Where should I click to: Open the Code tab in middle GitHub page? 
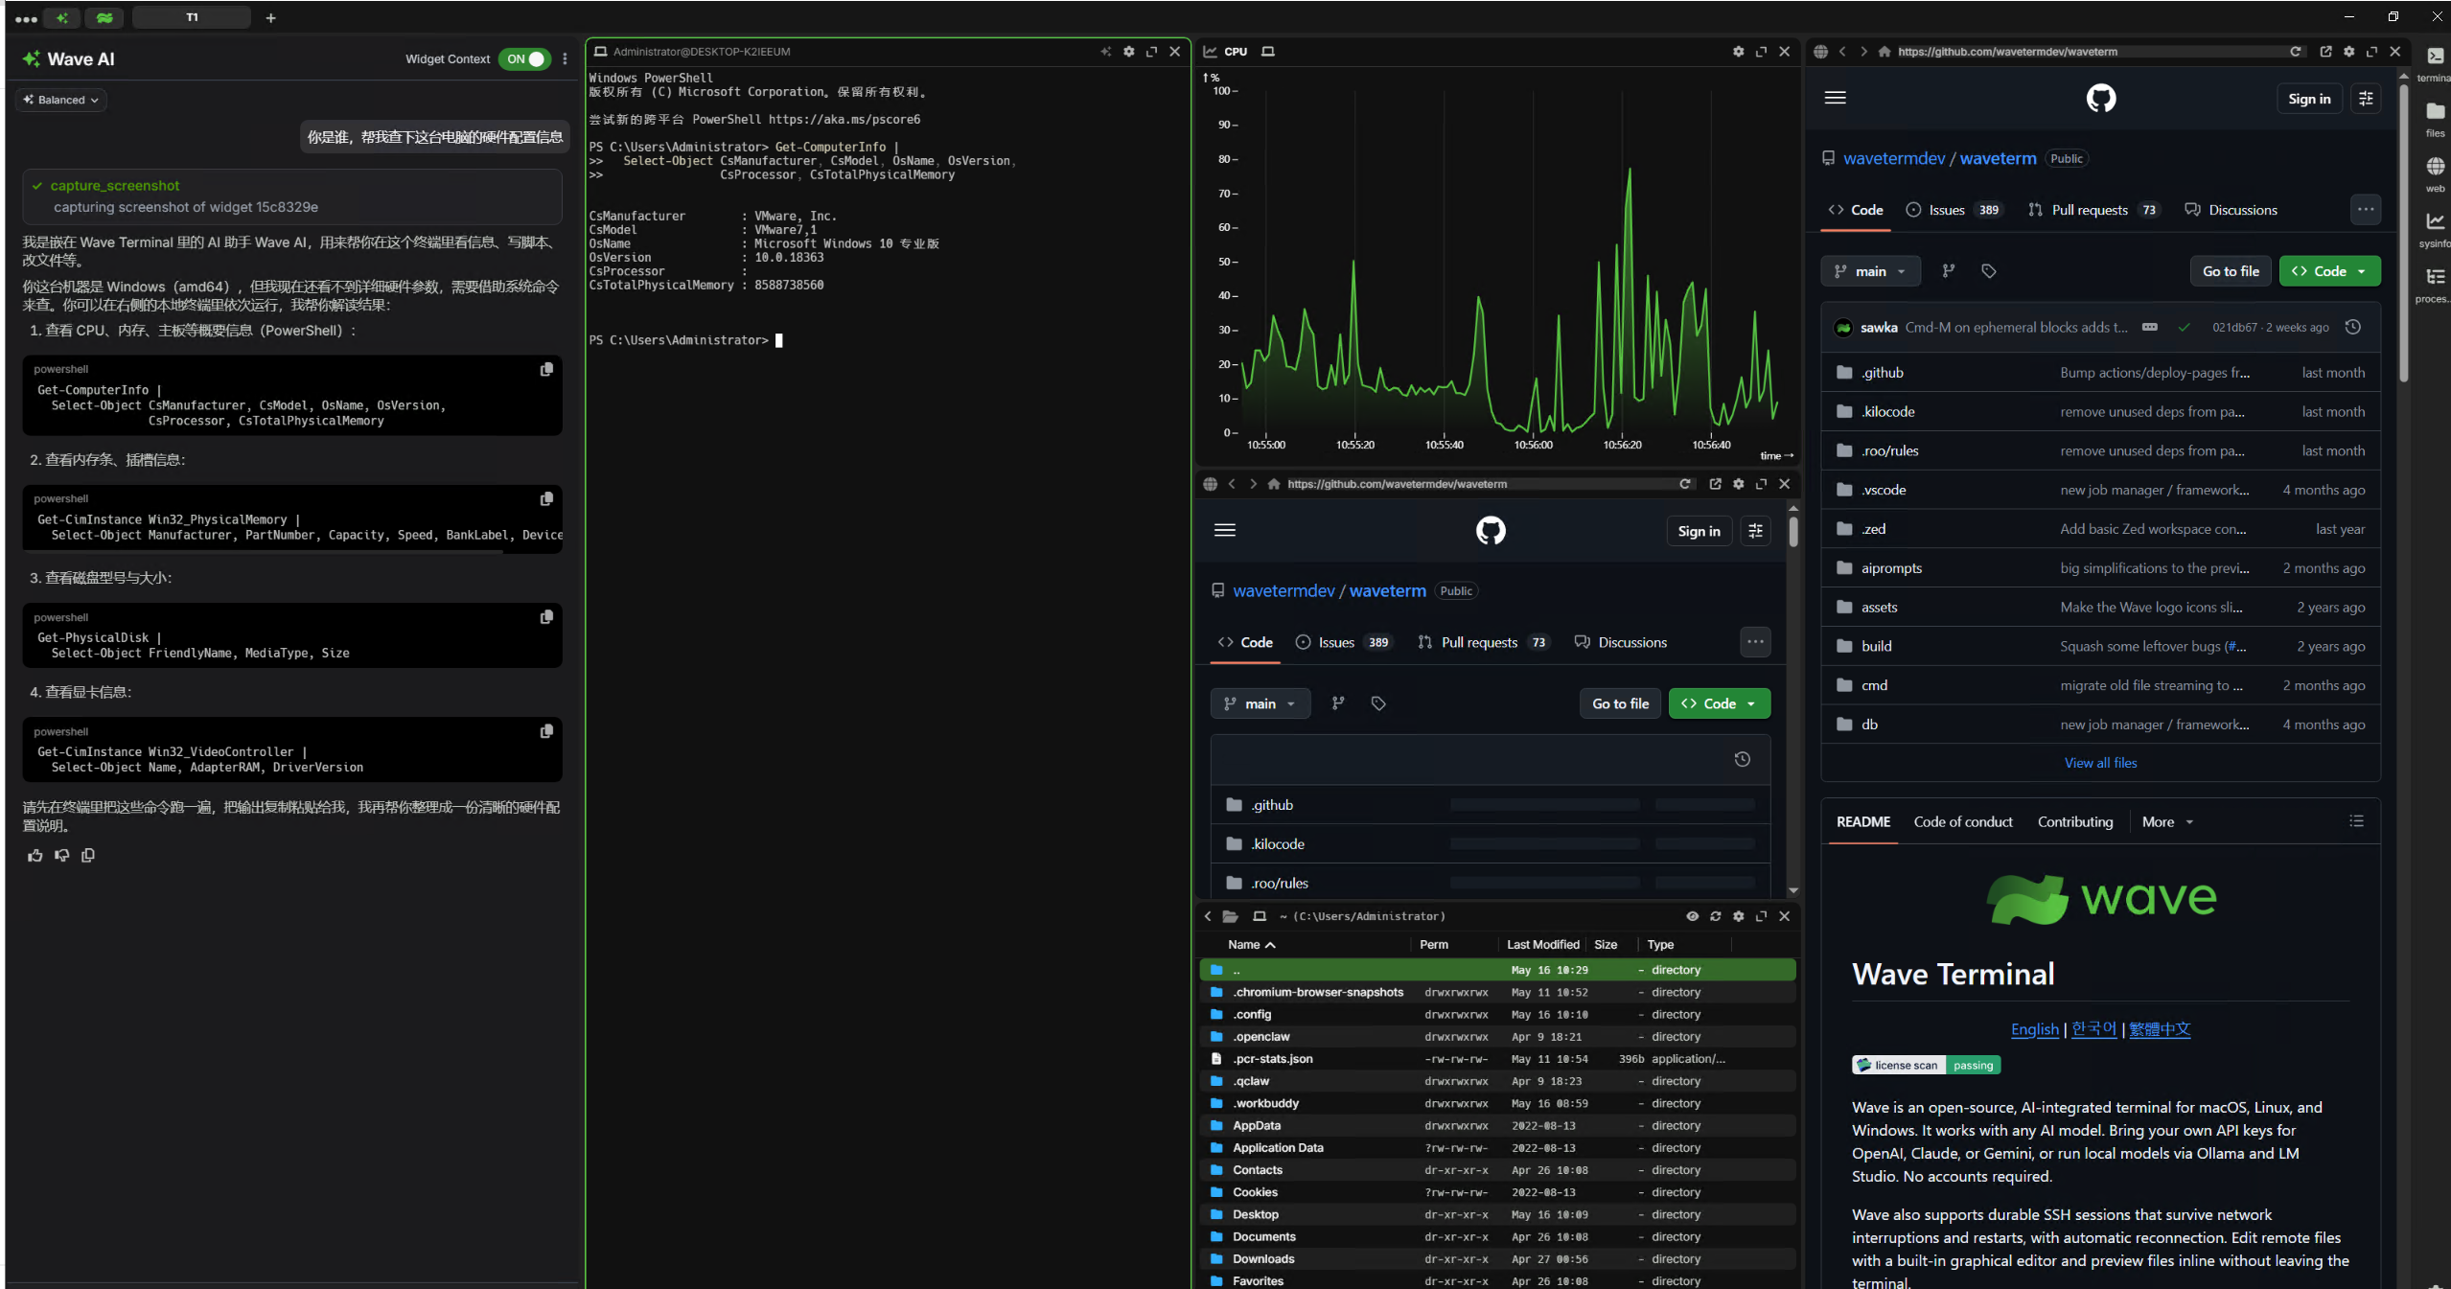click(1245, 642)
